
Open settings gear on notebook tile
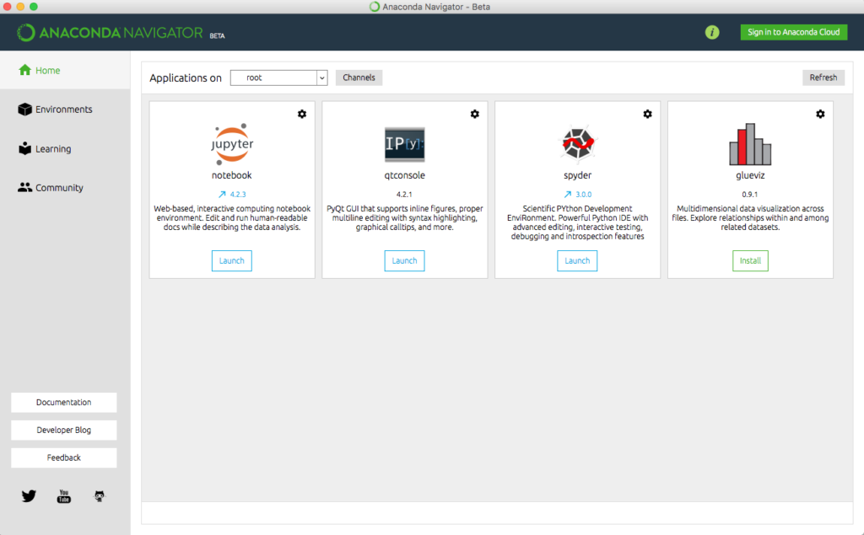[x=302, y=114]
